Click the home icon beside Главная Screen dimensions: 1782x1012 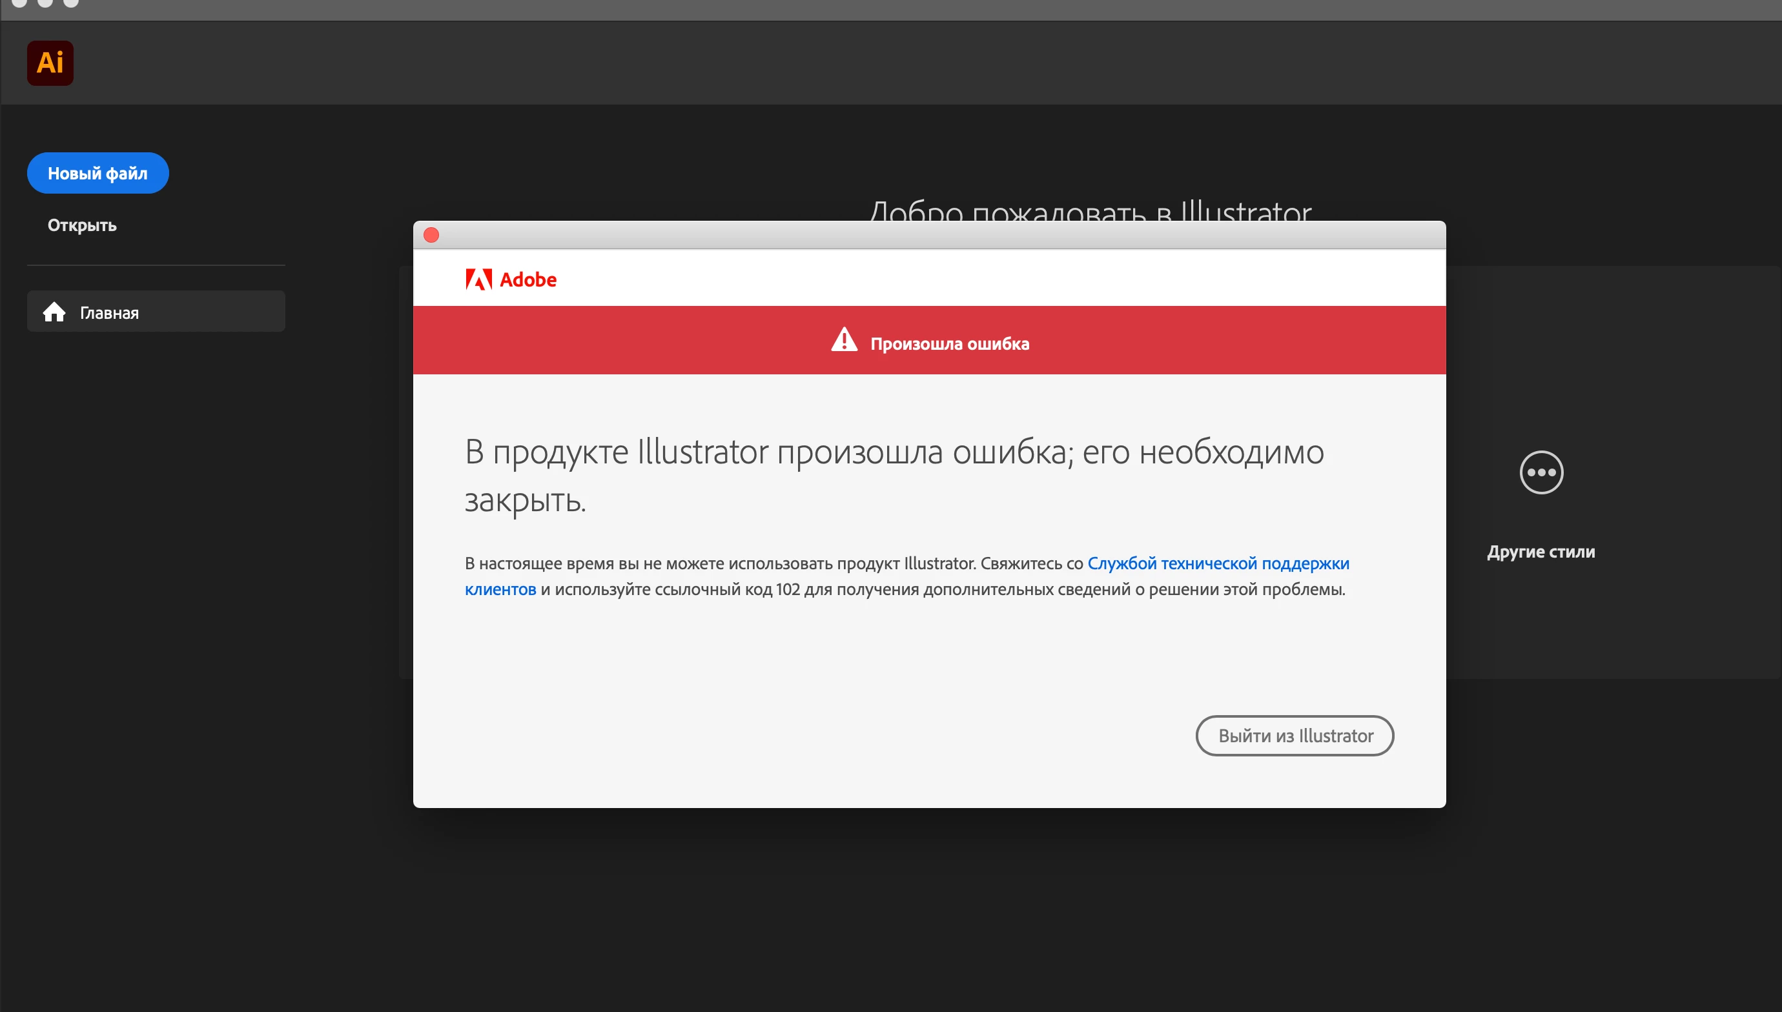[54, 312]
